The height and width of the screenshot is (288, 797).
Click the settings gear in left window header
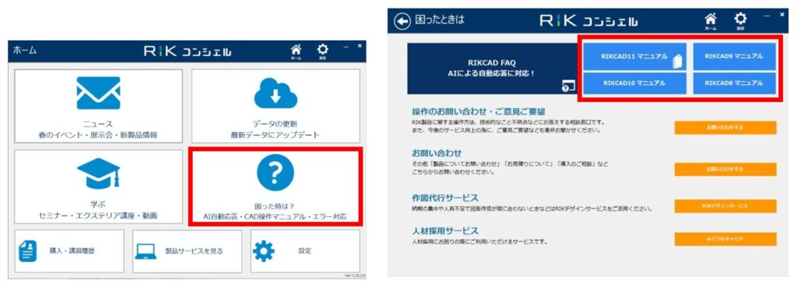pyautogui.click(x=322, y=51)
